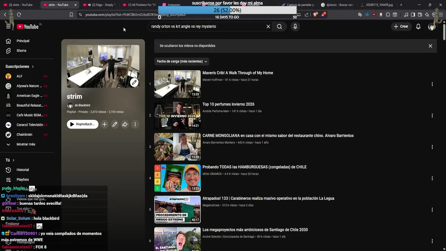
Task: Edit the playlist thumbnail pencil
Action: (134, 83)
